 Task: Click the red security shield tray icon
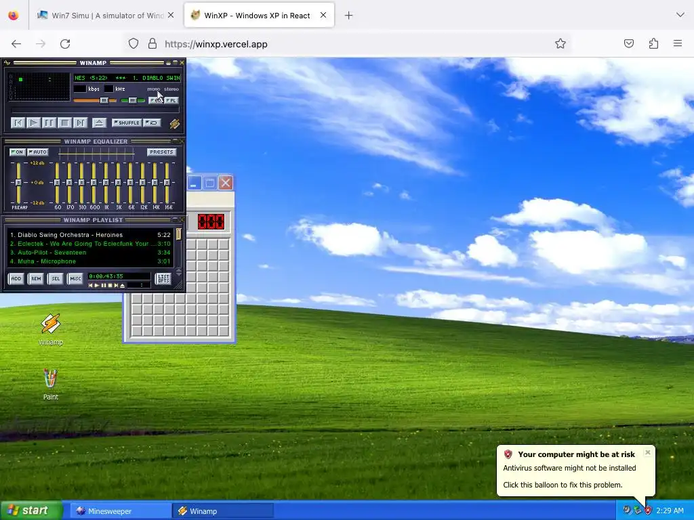point(648,511)
